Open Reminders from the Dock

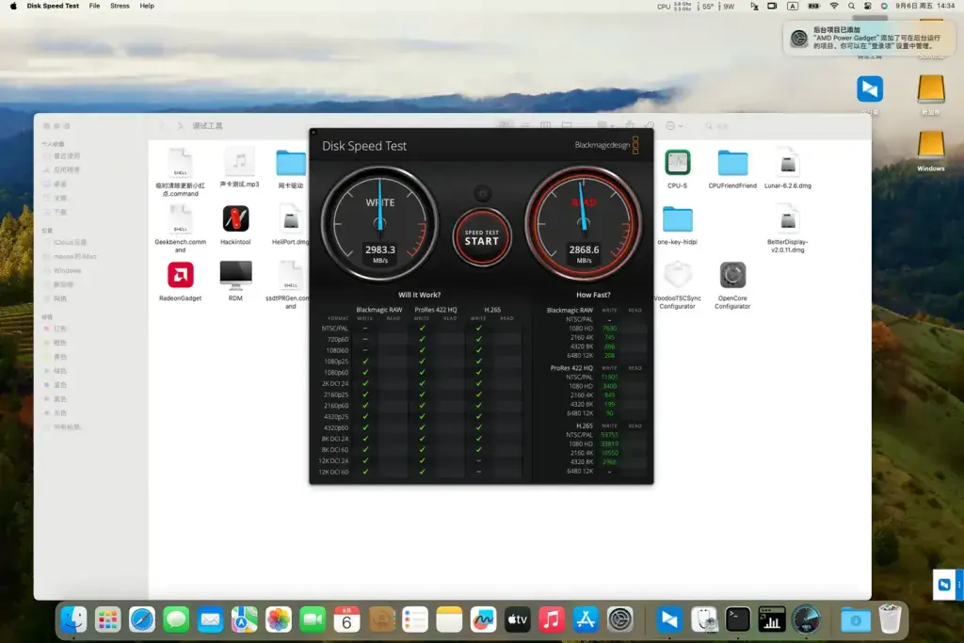tap(415, 619)
